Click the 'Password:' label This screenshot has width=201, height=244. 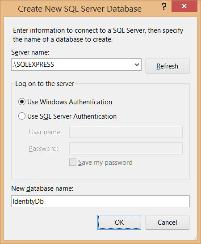point(44,149)
